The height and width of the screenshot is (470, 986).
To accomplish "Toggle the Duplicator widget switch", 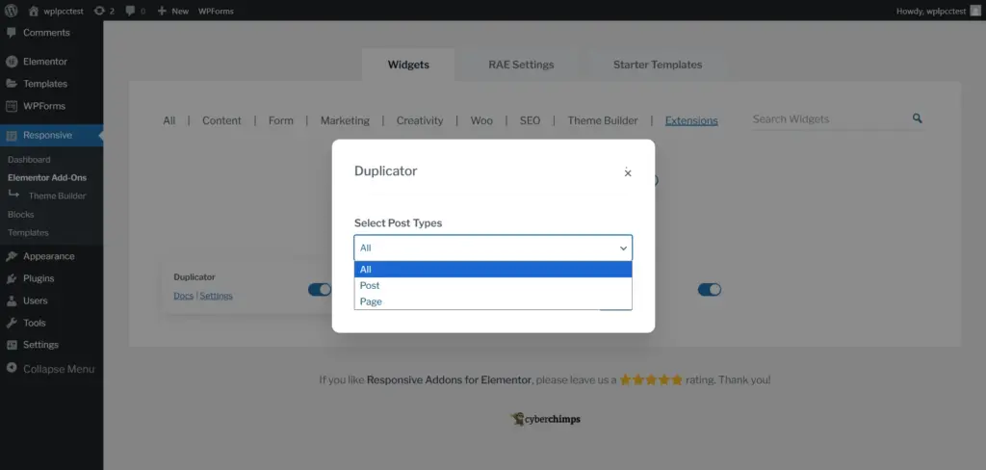I will click(x=320, y=290).
